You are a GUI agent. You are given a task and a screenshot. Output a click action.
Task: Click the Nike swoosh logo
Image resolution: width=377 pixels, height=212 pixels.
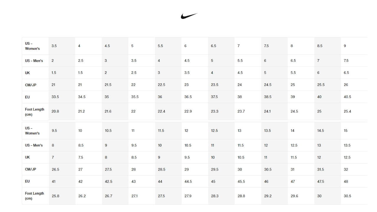(x=189, y=16)
